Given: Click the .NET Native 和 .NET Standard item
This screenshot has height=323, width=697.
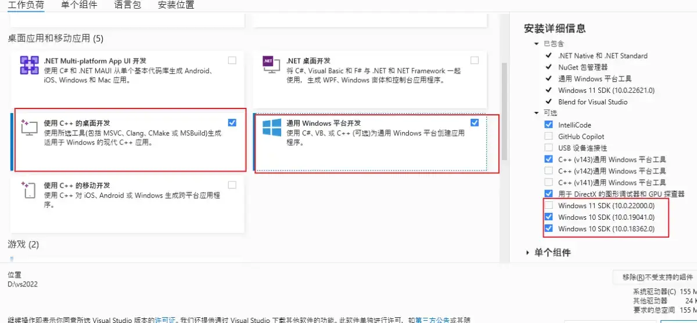Looking at the screenshot, I should point(603,56).
